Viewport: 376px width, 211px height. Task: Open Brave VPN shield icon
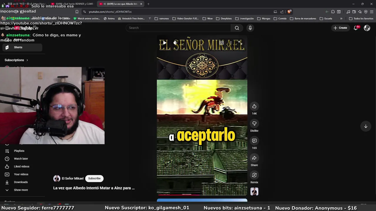point(366,12)
